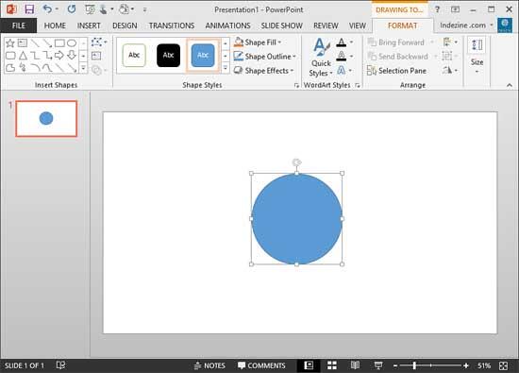Image resolution: width=519 pixels, height=373 pixels.
Task: Switch to the INSERT tab
Action: click(x=89, y=25)
